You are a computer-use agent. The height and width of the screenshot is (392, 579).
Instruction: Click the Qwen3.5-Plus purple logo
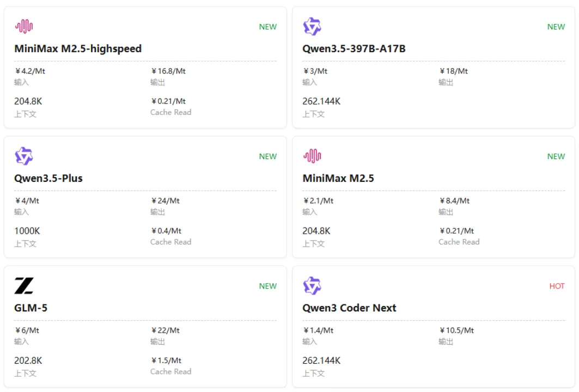pyautogui.click(x=24, y=156)
